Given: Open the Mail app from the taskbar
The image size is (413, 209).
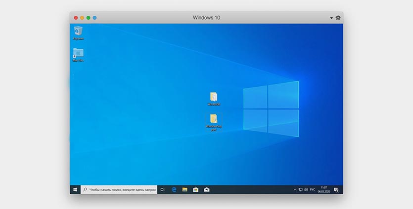Looking at the screenshot, I should (x=207, y=190).
